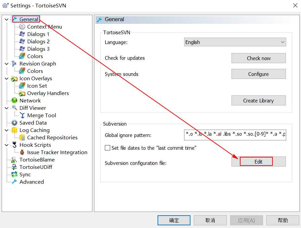Click the Diff Viewer magnifier icon
This screenshot has width=301, height=228.
14,108
